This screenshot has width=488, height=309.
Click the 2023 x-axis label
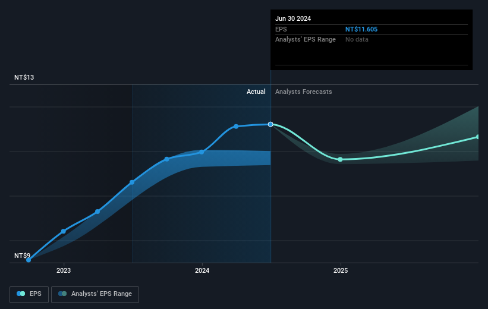[x=64, y=270]
